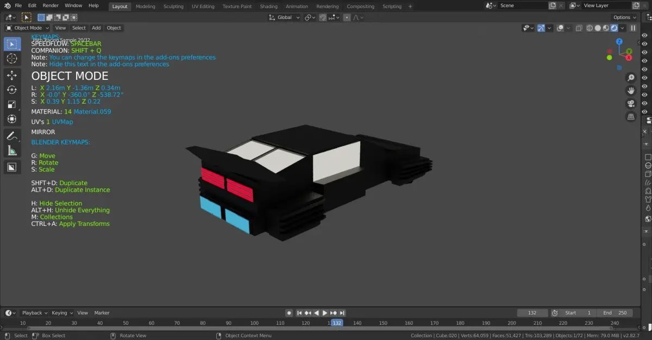The width and height of the screenshot is (652, 340).
Task: Switch to the Sculpting workspace tab
Action: [173, 7]
